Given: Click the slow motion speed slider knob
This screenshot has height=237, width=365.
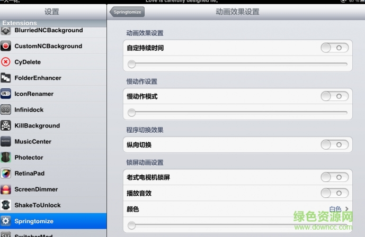Looking at the screenshot, I should 131,113.
